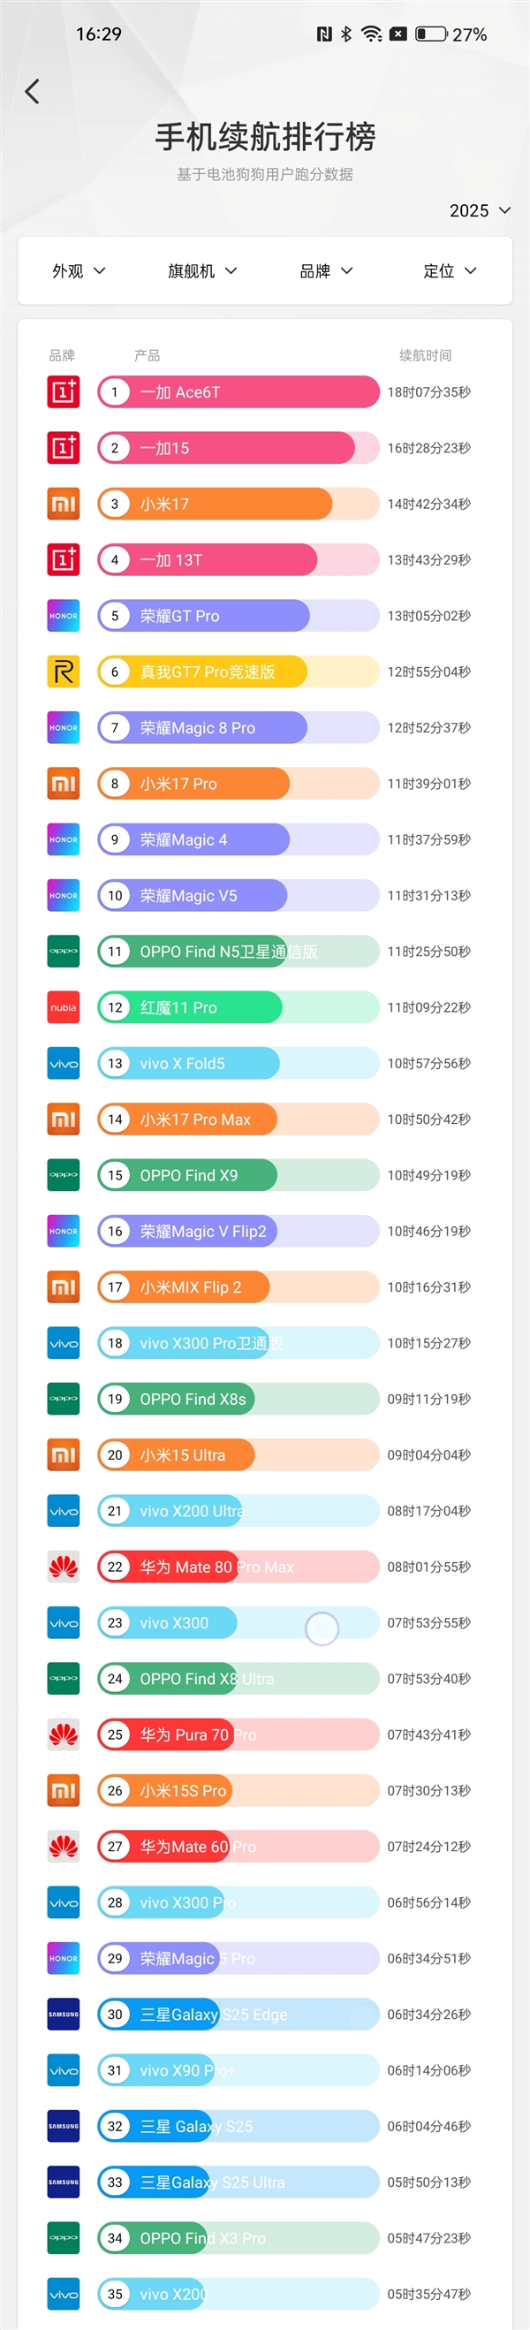
Task: Tap the back arrow icon
Action: click(x=33, y=91)
